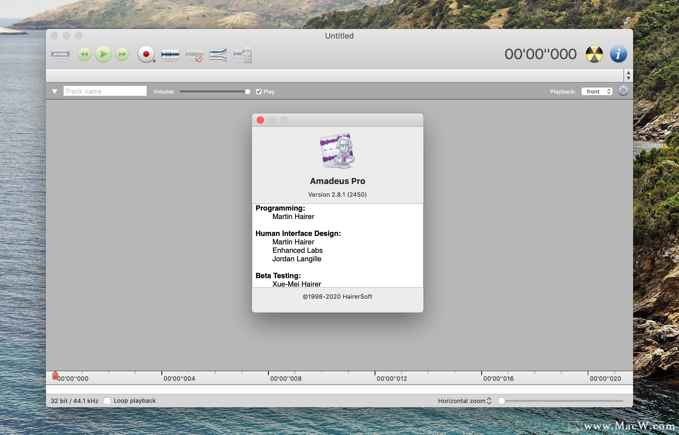Click Xue-Mei Hairer credit line
This screenshot has height=435, width=679.
[x=297, y=284]
